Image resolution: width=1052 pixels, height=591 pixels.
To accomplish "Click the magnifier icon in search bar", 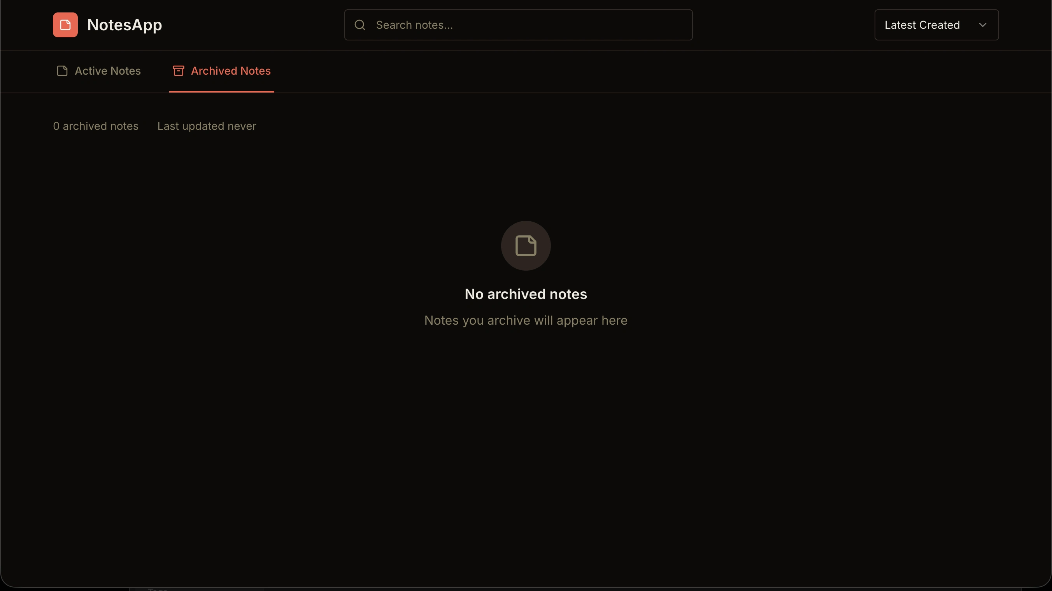I will click(359, 25).
